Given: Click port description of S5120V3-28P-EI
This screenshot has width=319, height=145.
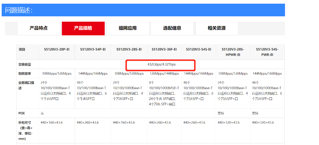Looking at the screenshot, I should [x=56, y=91].
